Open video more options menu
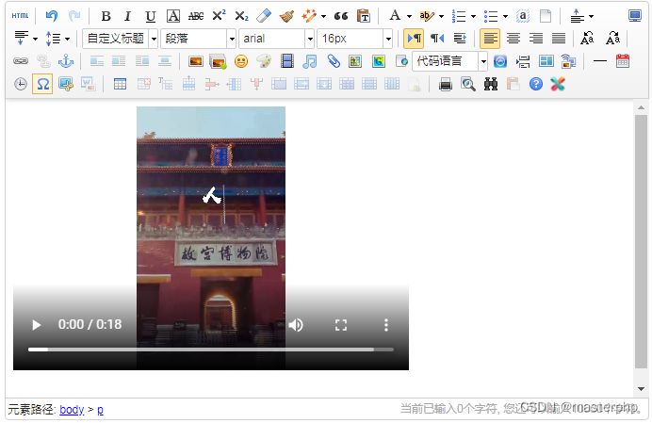 [386, 325]
